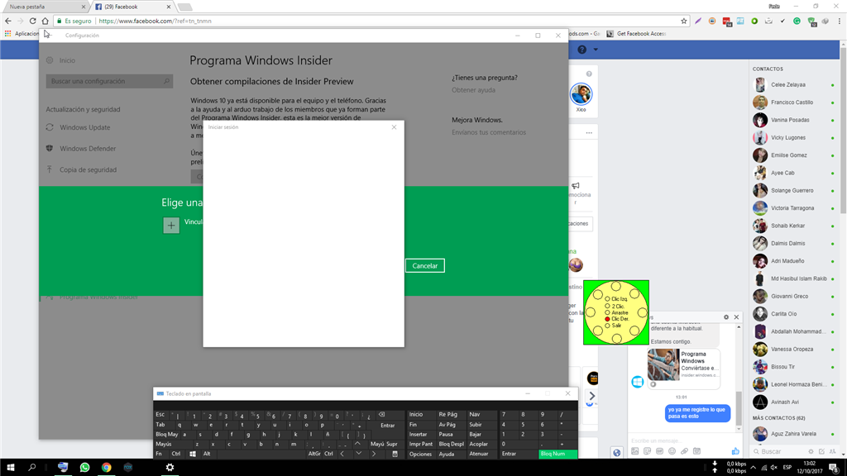Close the Facebook chat window

tap(736, 317)
